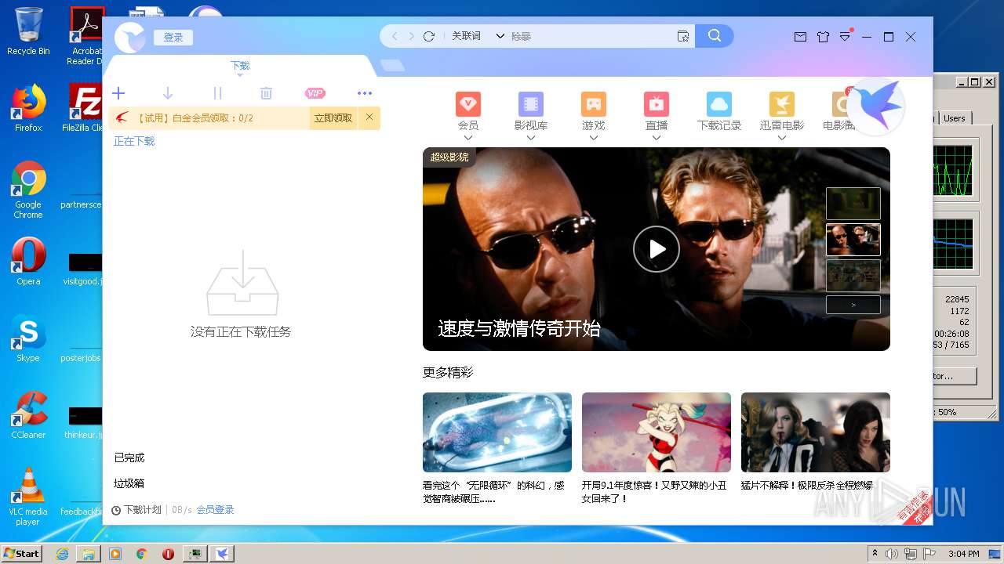Click the 会员登录 link
The height and width of the screenshot is (564, 1004).
click(x=216, y=510)
